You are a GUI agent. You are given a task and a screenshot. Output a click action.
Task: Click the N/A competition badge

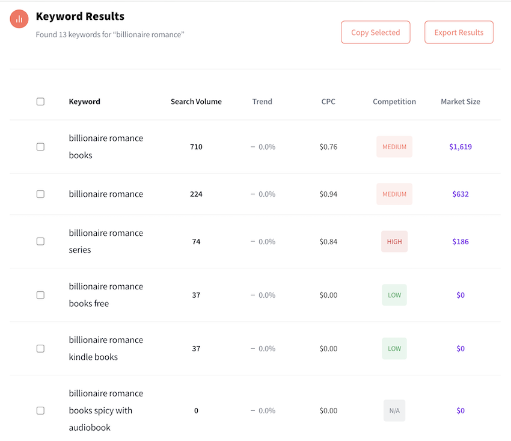click(394, 410)
